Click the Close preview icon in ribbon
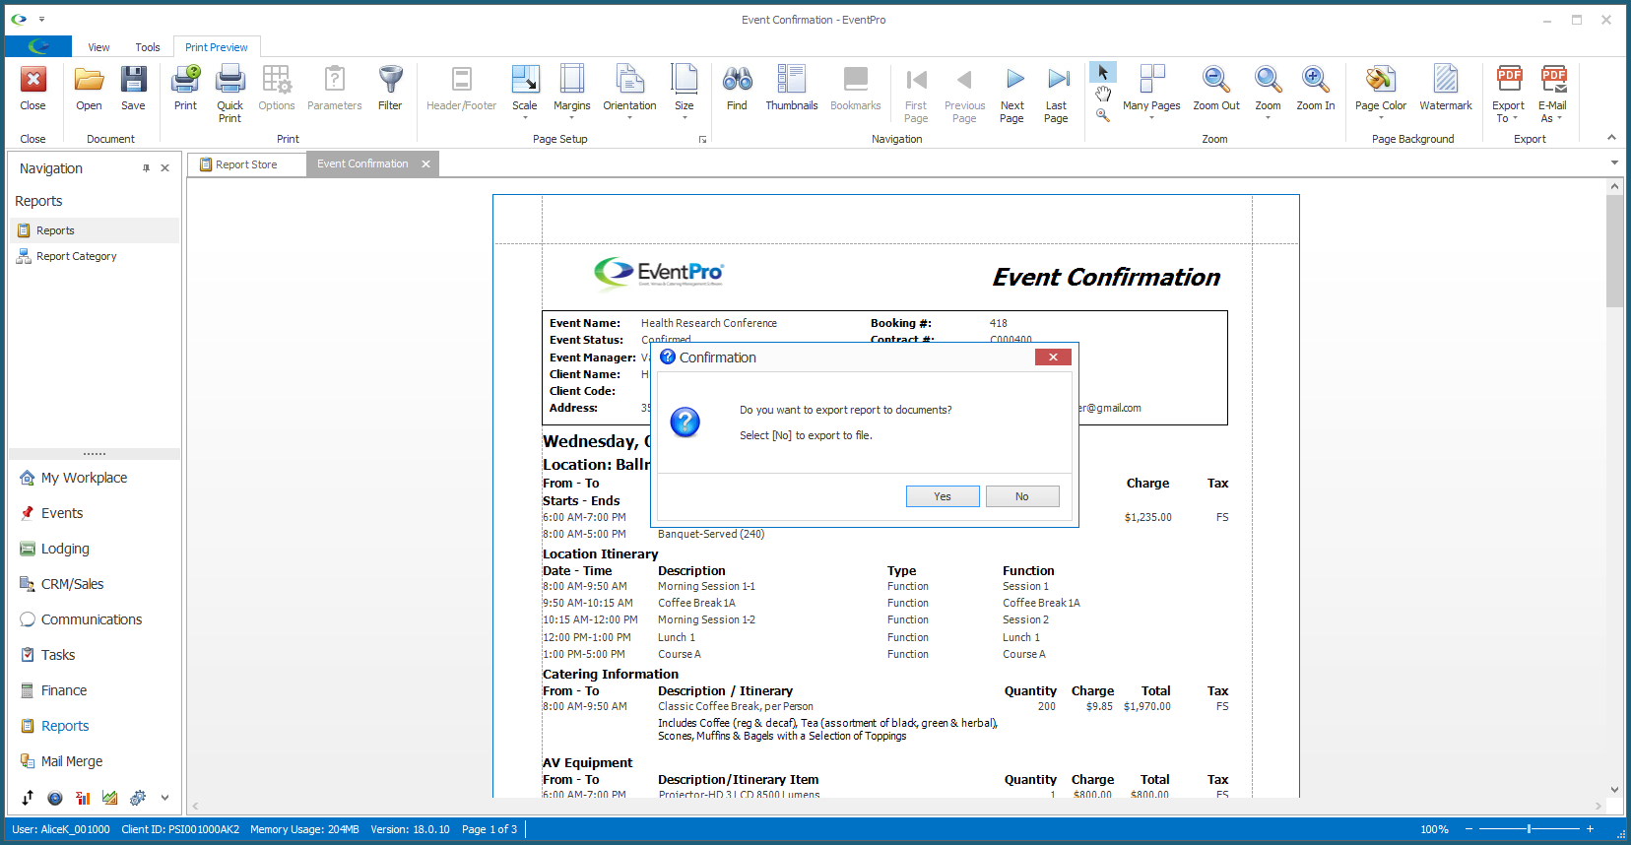Image resolution: width=1631 pixels, height=845 pixels. pos(33,89)
